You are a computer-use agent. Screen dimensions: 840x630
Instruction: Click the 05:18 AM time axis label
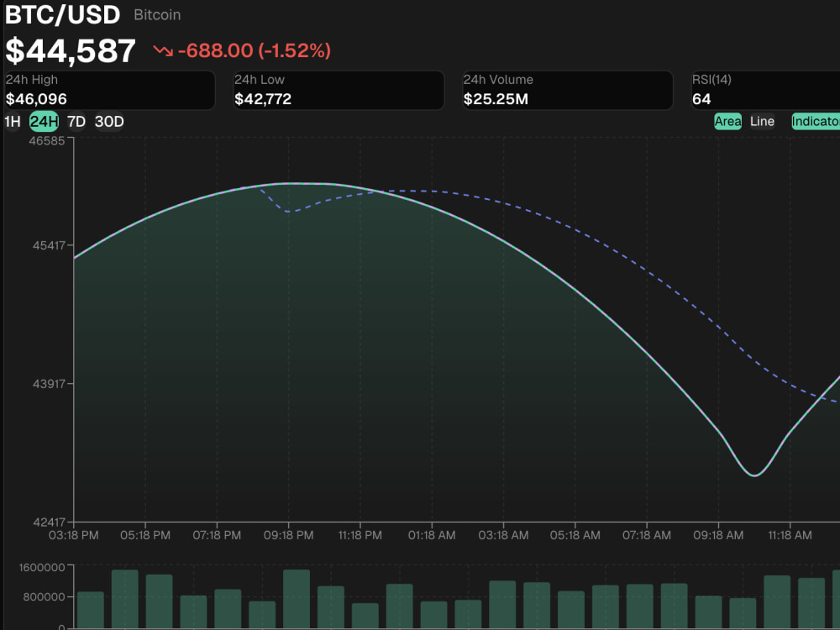(575, 535)
